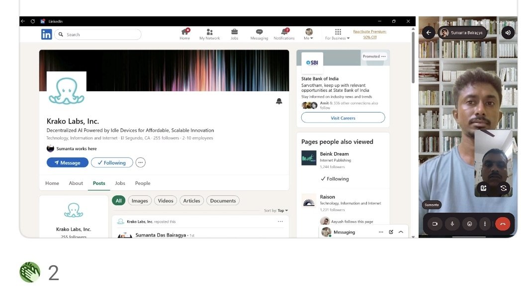The image size is (521, 294).
Task: Toggle the Following button for Krako Labs
Action: 112,163
